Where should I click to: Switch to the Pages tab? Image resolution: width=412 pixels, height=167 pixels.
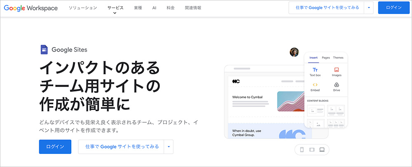tap(326, 57)
